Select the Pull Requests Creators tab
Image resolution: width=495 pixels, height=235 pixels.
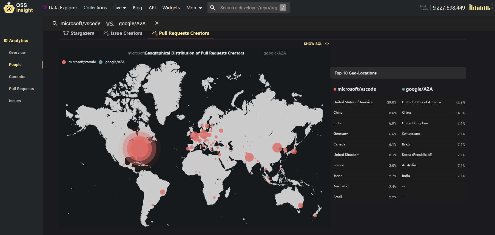coord(180,33)
